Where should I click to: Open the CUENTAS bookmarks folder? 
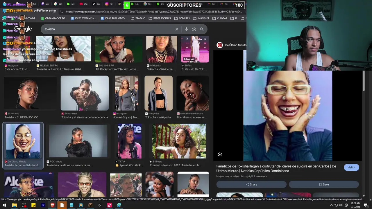(220, 18)
